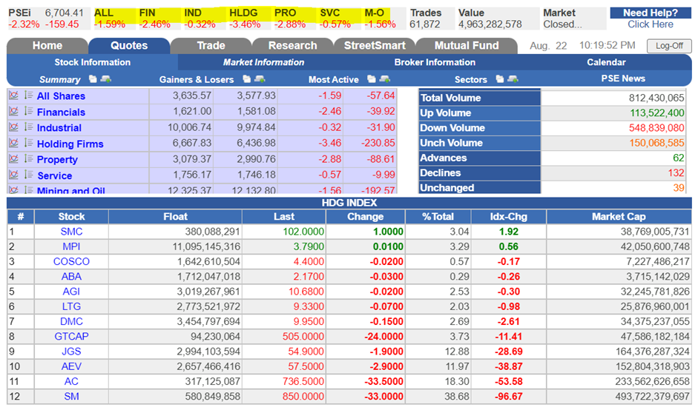The image size is (698, 410).
Task: Switch to the Summary sub-tab
Action: [x=59, y=79]
